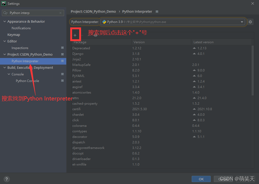Select the djangorestframework package row
This screenshot has height=184, width=259.
(162, 148)
